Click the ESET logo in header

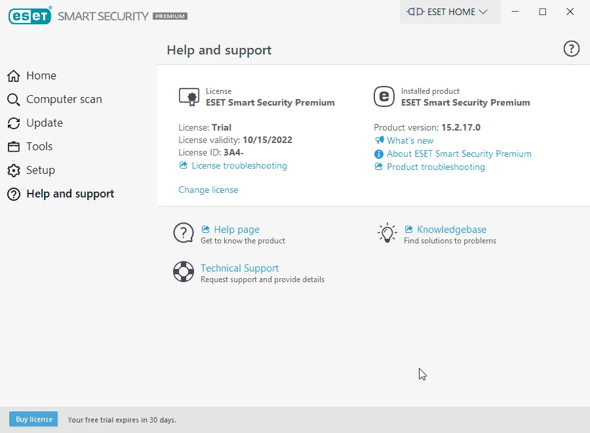tap(29, 16)
